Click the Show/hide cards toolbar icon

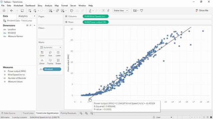135,11
